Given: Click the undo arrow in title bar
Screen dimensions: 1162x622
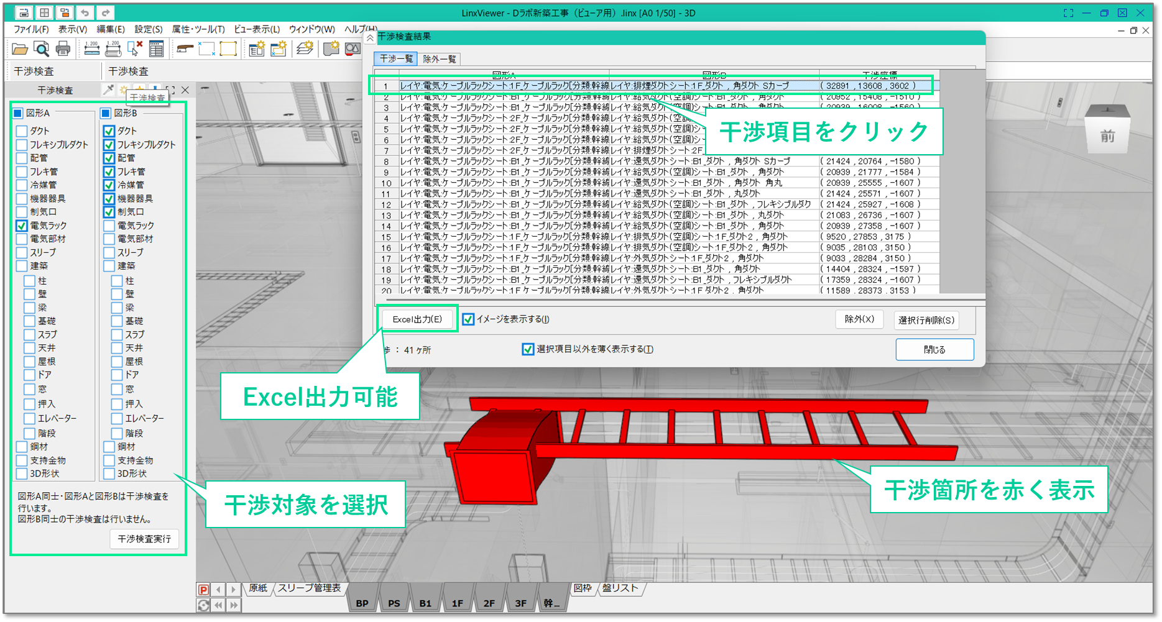Looking at the screenshot, I should point(85,12).
